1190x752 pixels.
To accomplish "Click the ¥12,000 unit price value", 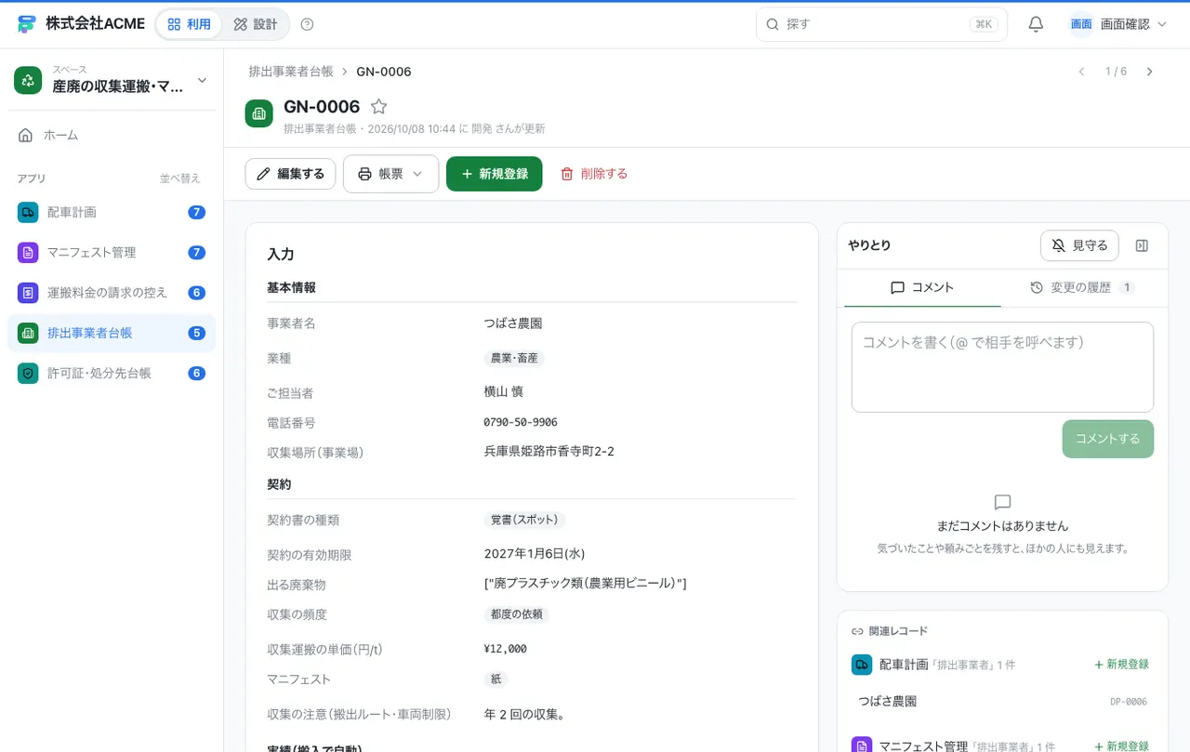I will [506, 649].
